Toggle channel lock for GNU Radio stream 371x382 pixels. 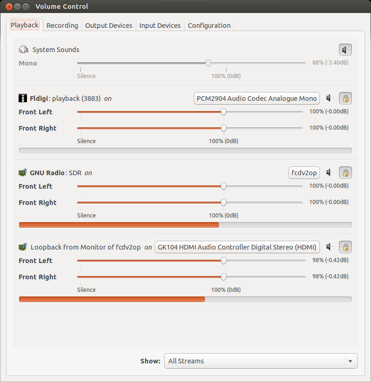pyautogui.click(x=345, y=172)
